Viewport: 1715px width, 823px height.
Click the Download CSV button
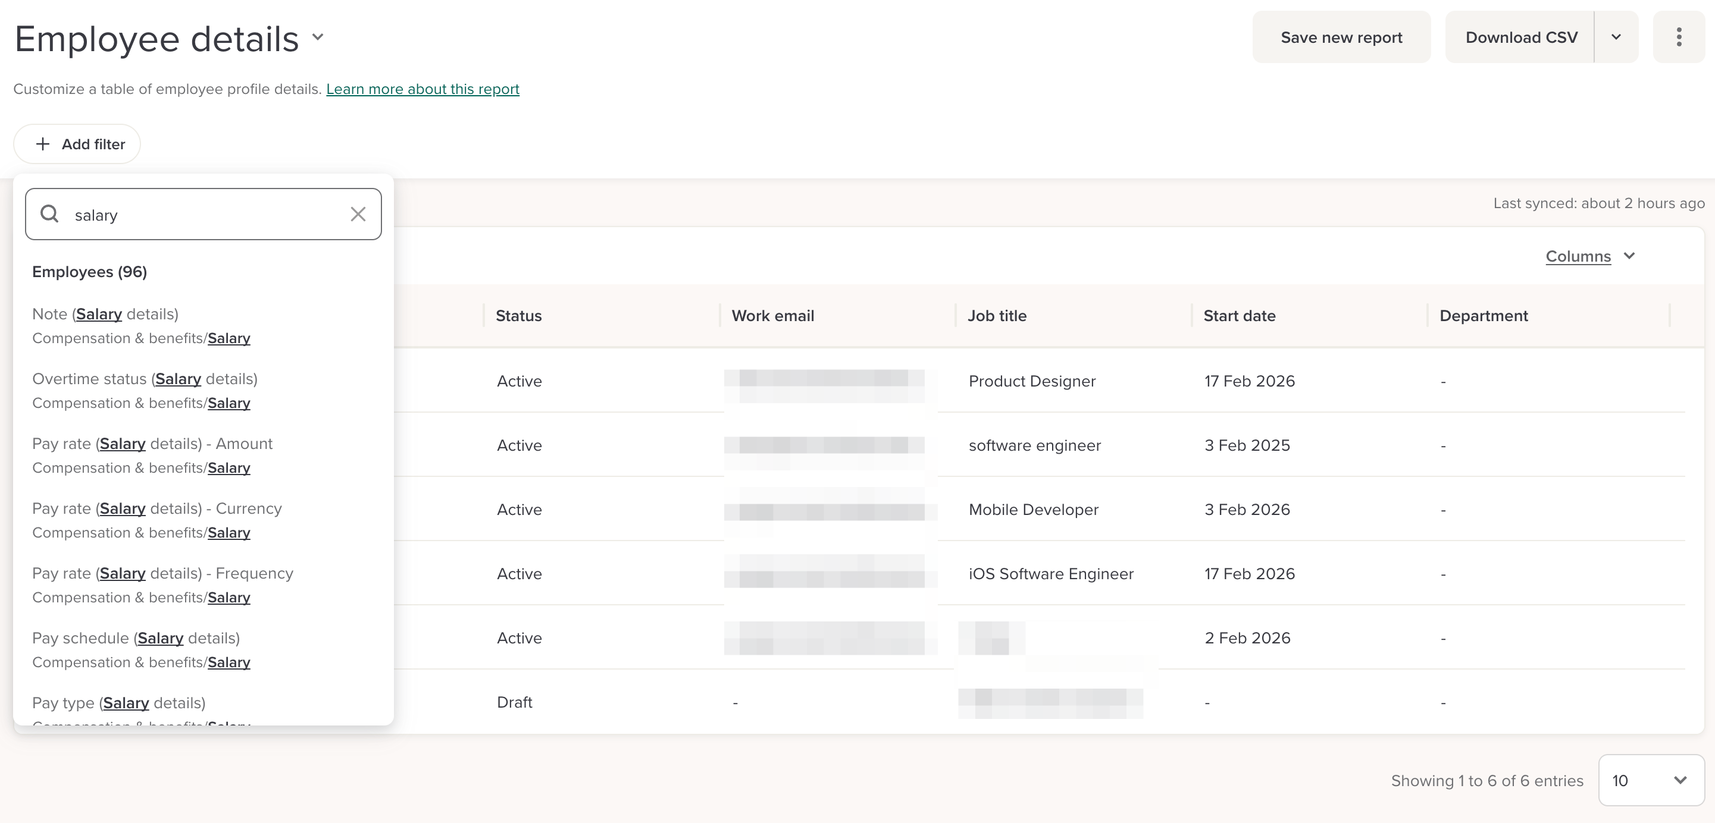pyautogui.click(x=1520, y=37)
